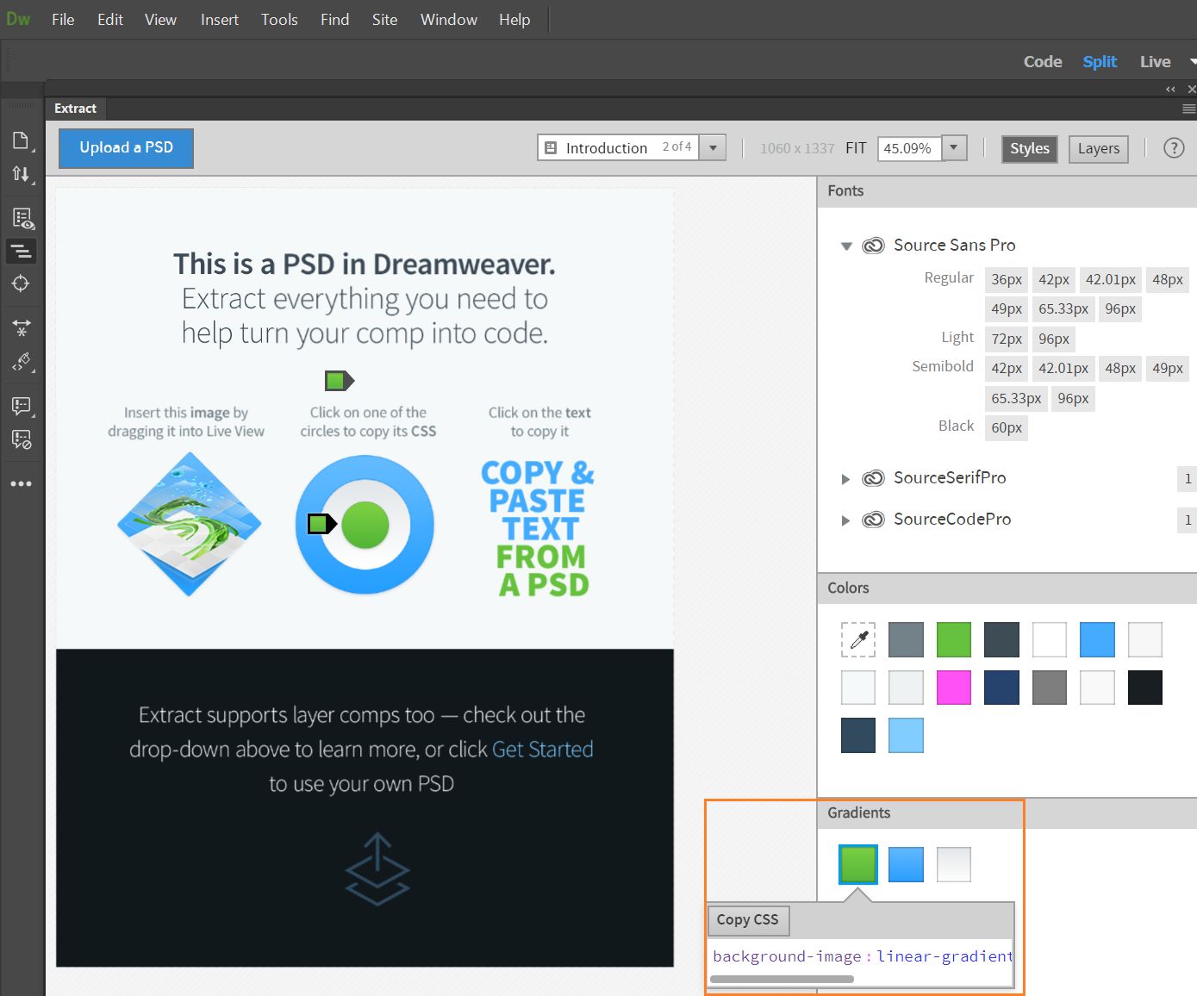This screenshot has width=1197, height=996.
Task: Pick the magenta swatch in Colors
Action: 954,688
